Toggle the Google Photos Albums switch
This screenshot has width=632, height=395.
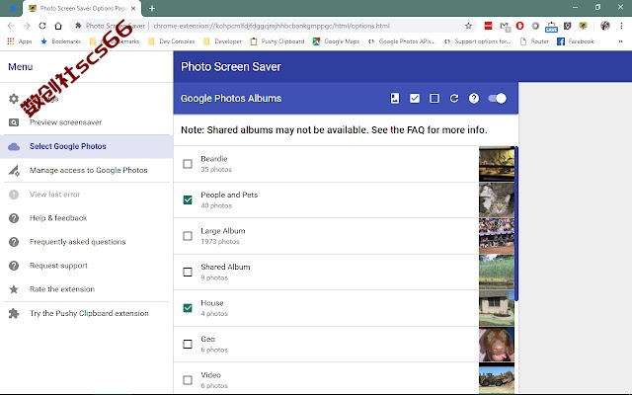pyautogui.click(x=497, y=99)
